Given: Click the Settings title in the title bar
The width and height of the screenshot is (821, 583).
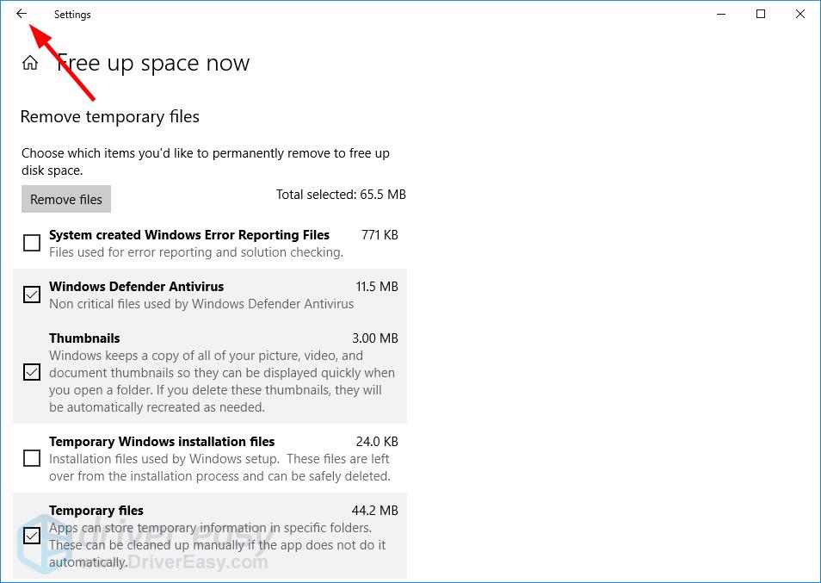Looking at the screenshot, I should (x=72, y=15).
